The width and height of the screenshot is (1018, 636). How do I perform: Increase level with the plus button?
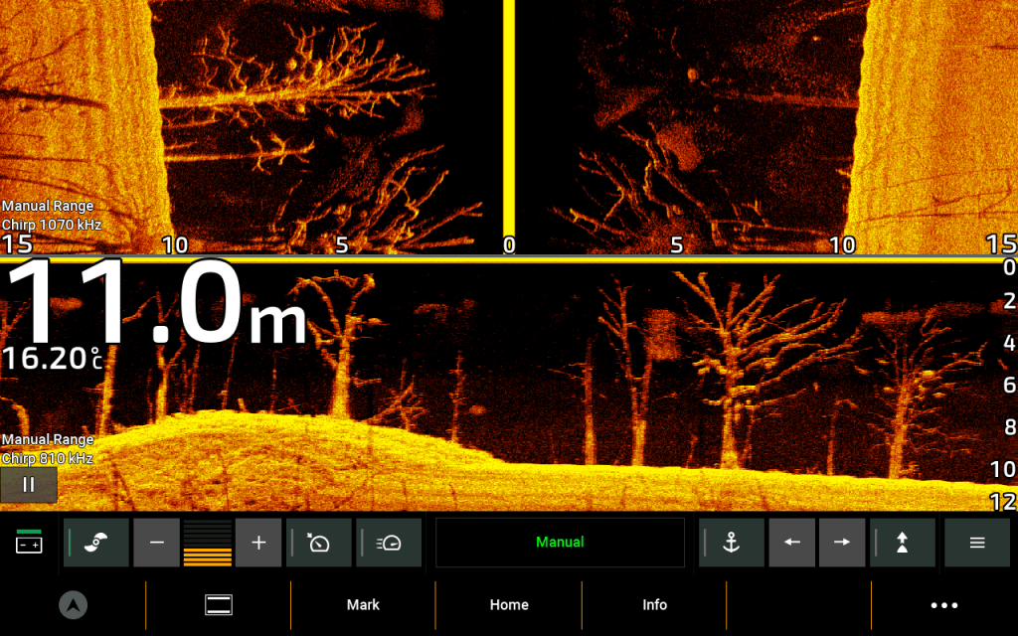point(259,543)
